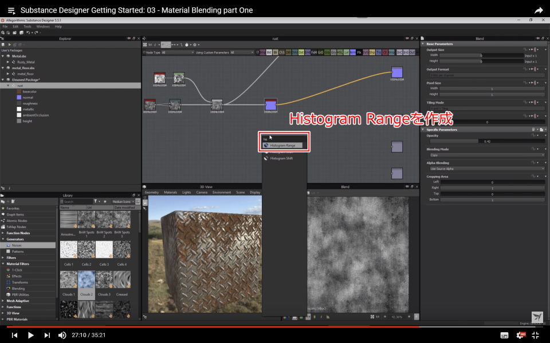Open the Medium Icons view dropdown
The height and width of the screenshot is (343, 550).
pyautogui.click(x=123, y=202)
